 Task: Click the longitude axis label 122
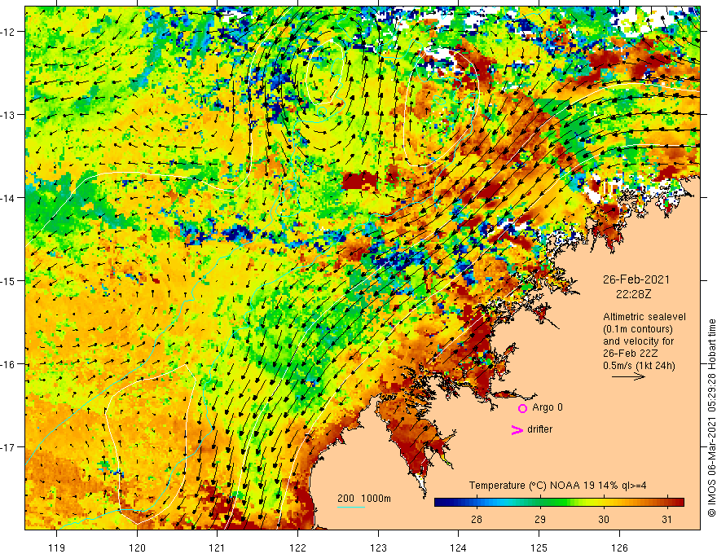coord(297,547)
